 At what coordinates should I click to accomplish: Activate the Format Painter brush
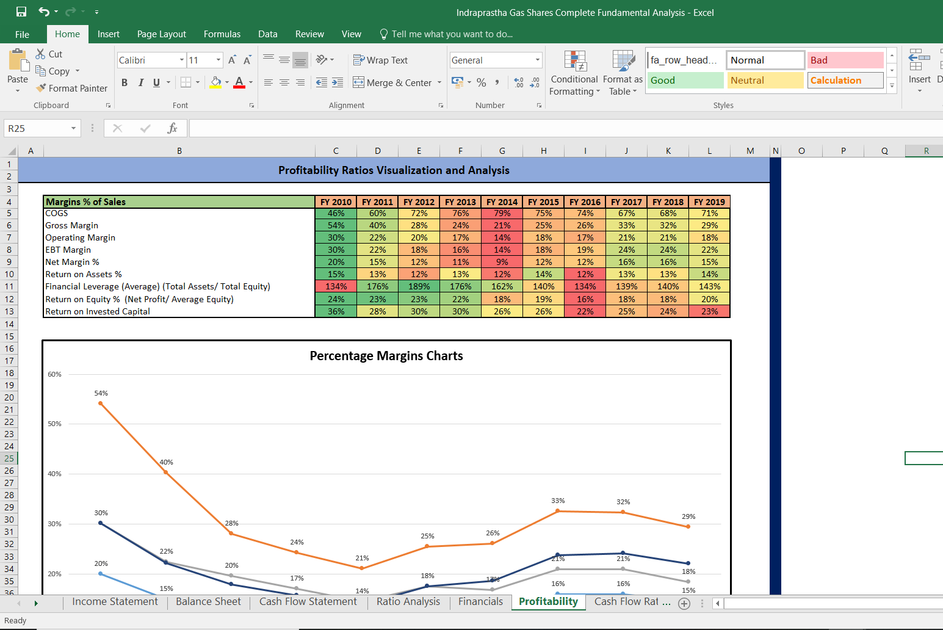(41, 88)
